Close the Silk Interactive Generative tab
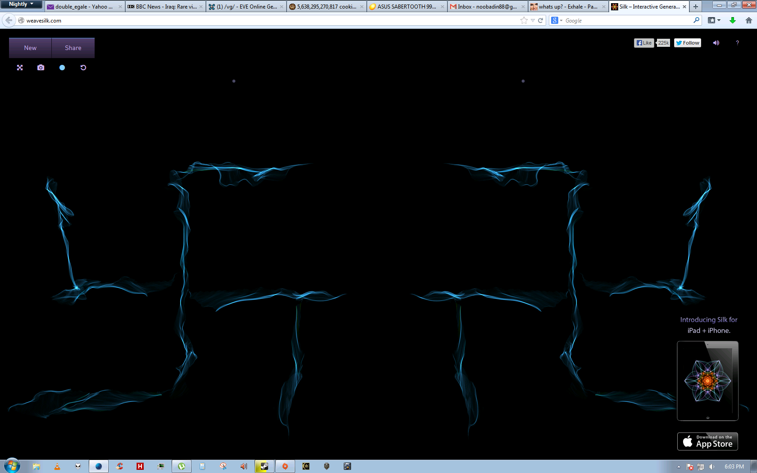 (684, 7)
